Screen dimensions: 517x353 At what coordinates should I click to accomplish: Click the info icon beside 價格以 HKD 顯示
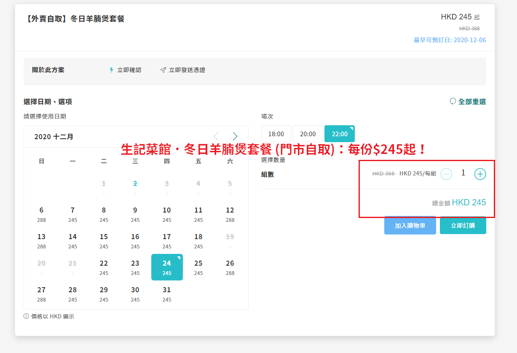(26, 316)
